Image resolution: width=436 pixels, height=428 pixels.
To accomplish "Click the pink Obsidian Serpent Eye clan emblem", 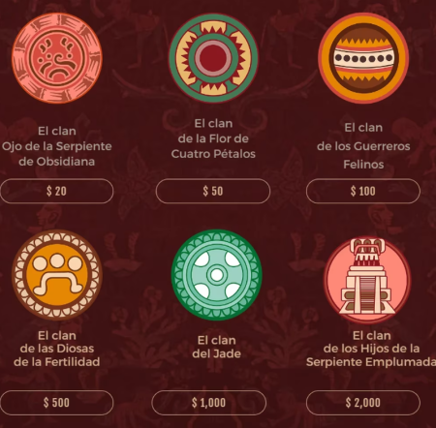I will click(x=57, y=58).
